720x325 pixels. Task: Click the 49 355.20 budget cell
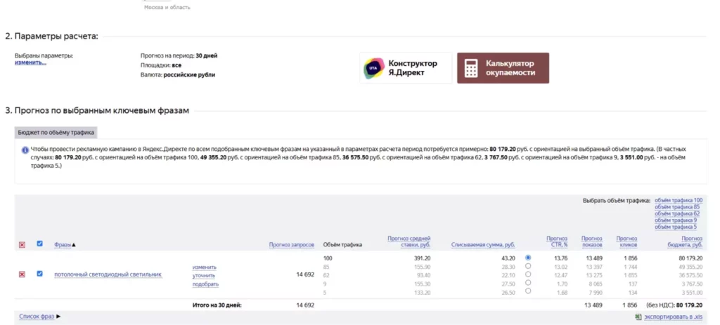pyautogui.click(x=690, y=267)
